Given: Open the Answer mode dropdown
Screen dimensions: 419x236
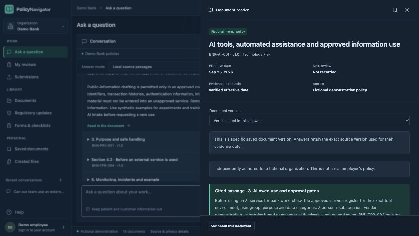Looking at the screenshot, I should click(x=154, y=67).
